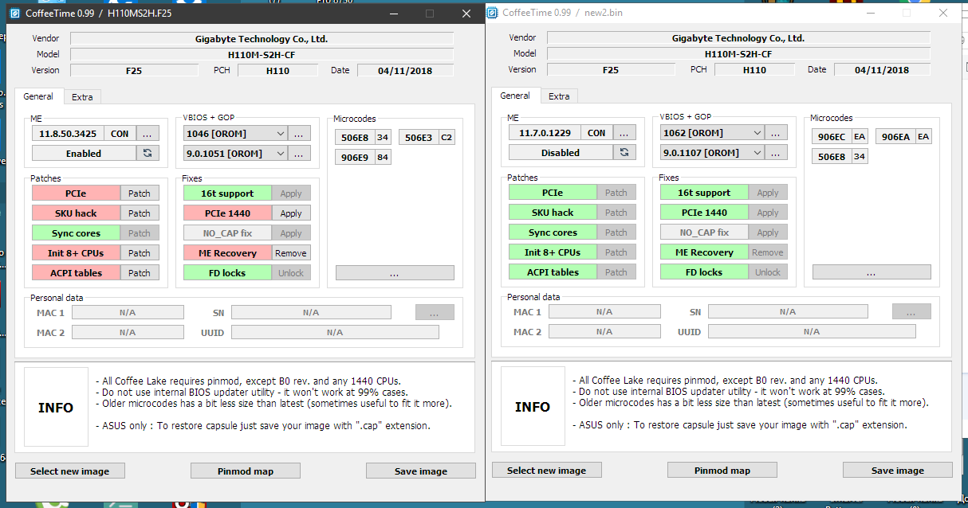Open 9.0.1107 [OROM] GOP dropdown
968x508 pixels.
point(712,152)
